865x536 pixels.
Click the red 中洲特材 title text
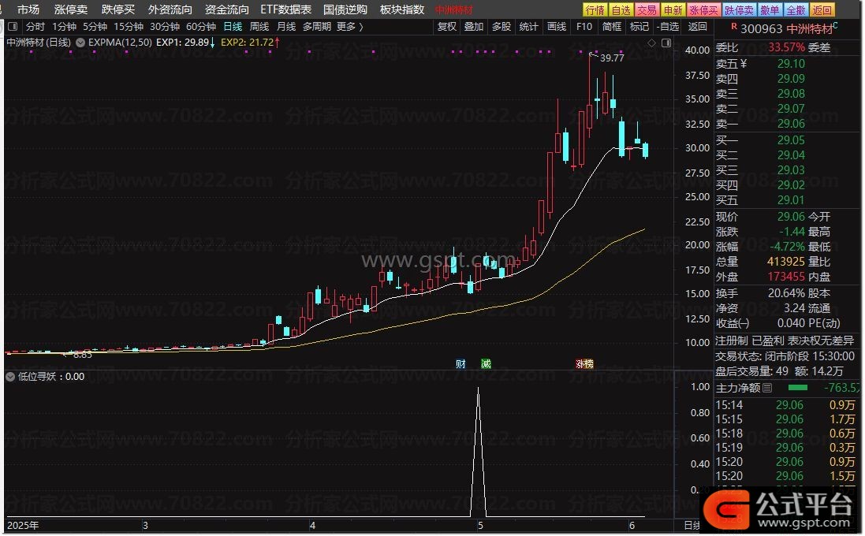tap(454, 10)
